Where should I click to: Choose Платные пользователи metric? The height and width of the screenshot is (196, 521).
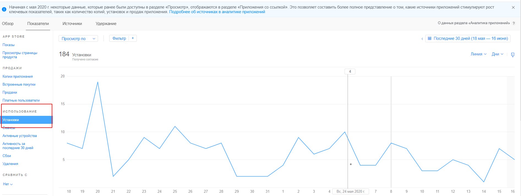tap(21, 100)
